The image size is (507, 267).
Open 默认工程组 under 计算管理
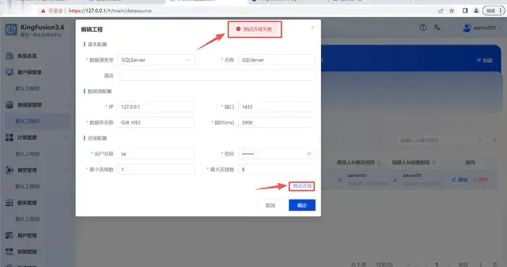click(27, 154)
